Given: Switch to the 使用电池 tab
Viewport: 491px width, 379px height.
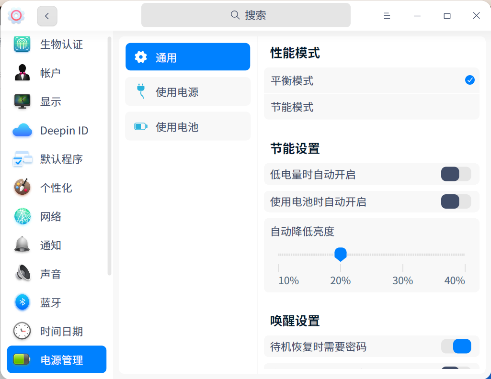Looking at the screenshot, I should coord(187,126).
